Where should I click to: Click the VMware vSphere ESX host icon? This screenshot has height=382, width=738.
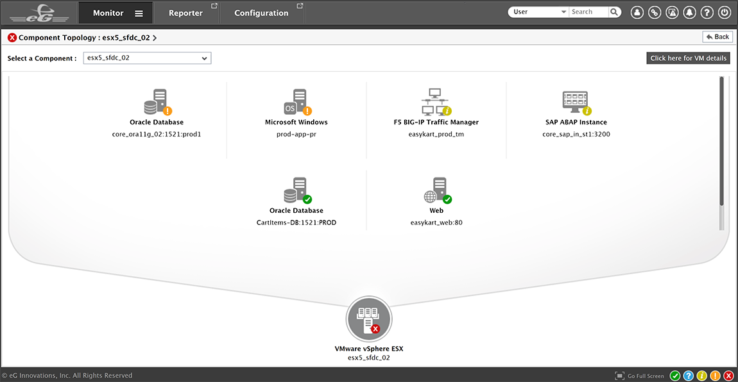coord(369,319)
